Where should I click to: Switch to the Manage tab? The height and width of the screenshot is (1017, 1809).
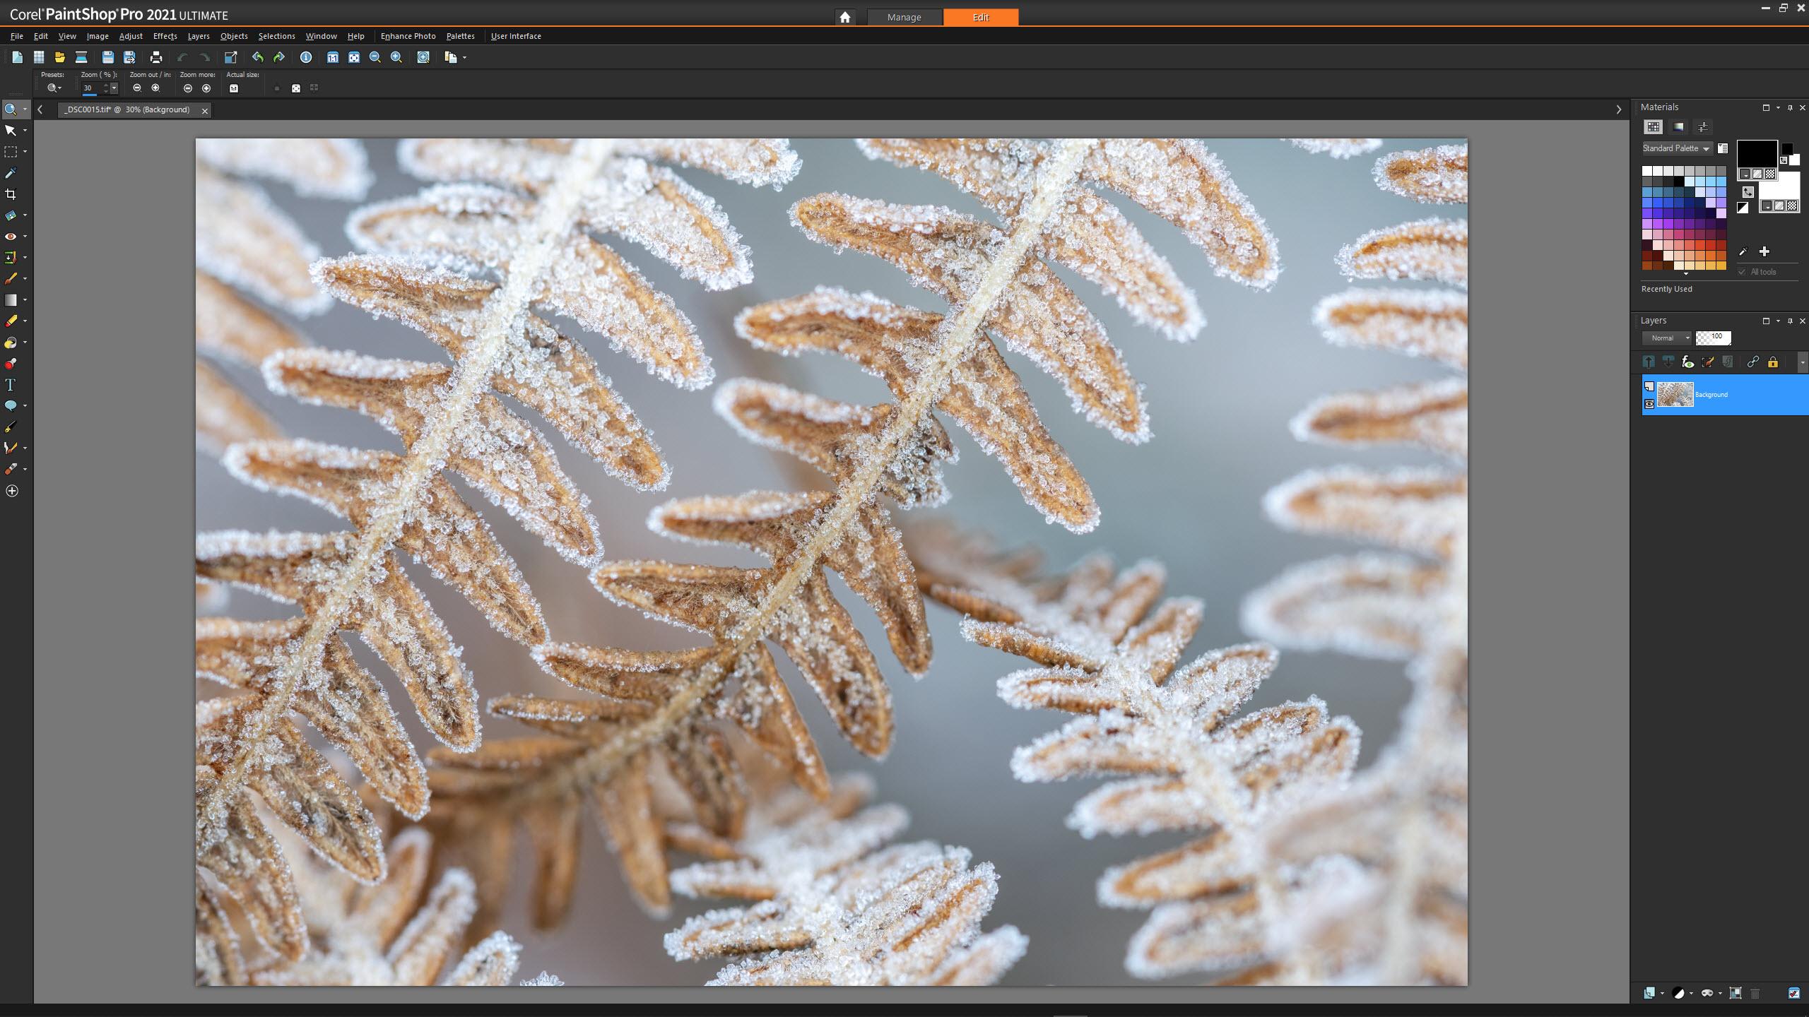[904, 17]
